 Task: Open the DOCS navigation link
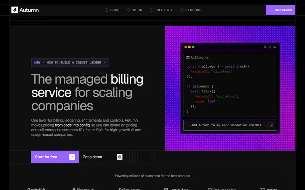pos(112,10)
